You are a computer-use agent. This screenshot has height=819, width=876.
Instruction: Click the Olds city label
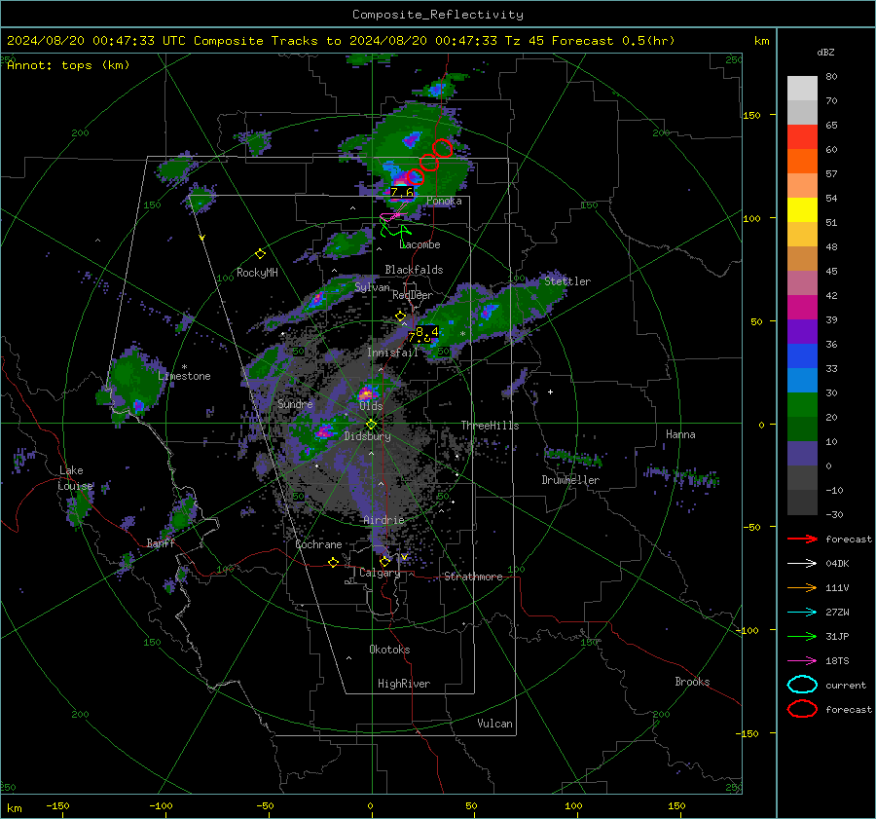371,406
